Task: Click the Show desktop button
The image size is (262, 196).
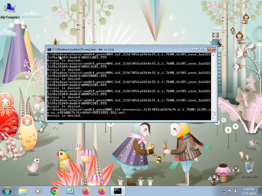Action: pos(261,191)
